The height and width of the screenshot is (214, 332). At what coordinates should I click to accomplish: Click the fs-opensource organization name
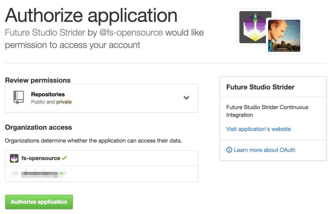pos(41,158)
